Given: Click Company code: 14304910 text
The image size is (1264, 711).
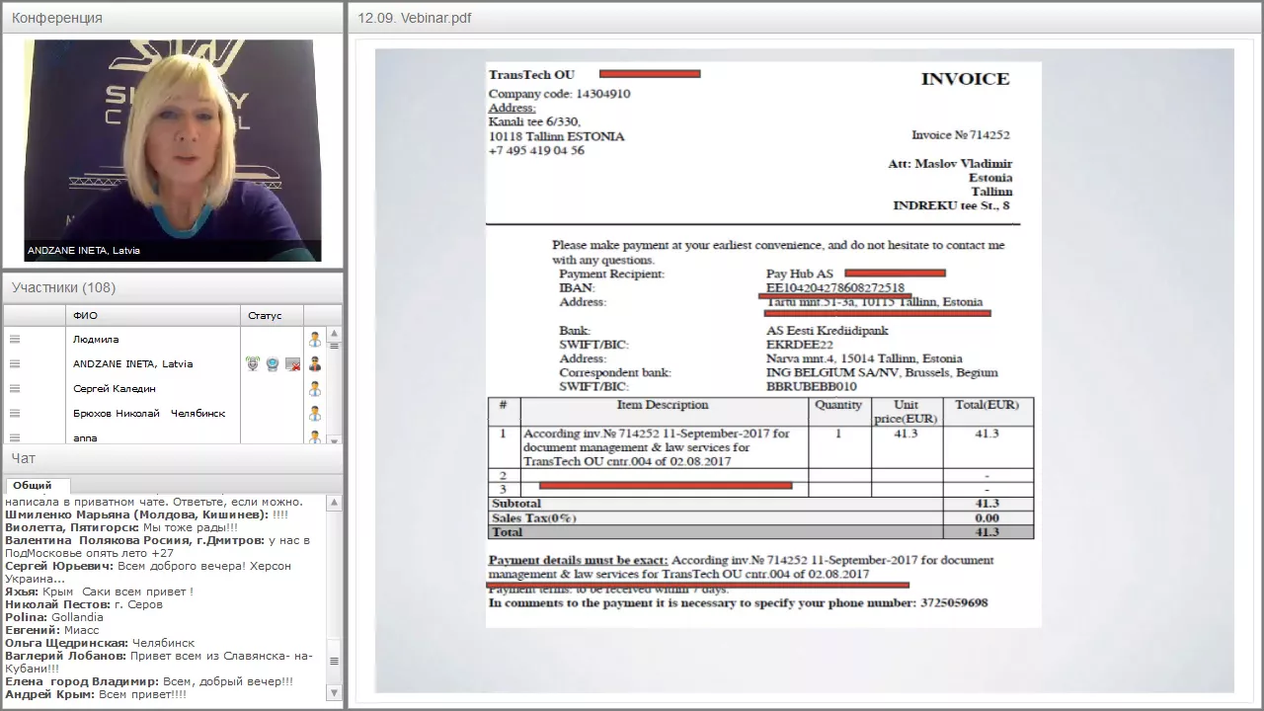Looking at the screenshot, I should click(x=559, y=94).
